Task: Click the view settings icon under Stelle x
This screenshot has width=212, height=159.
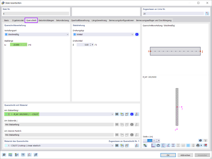Action: (x=145, y=145)
